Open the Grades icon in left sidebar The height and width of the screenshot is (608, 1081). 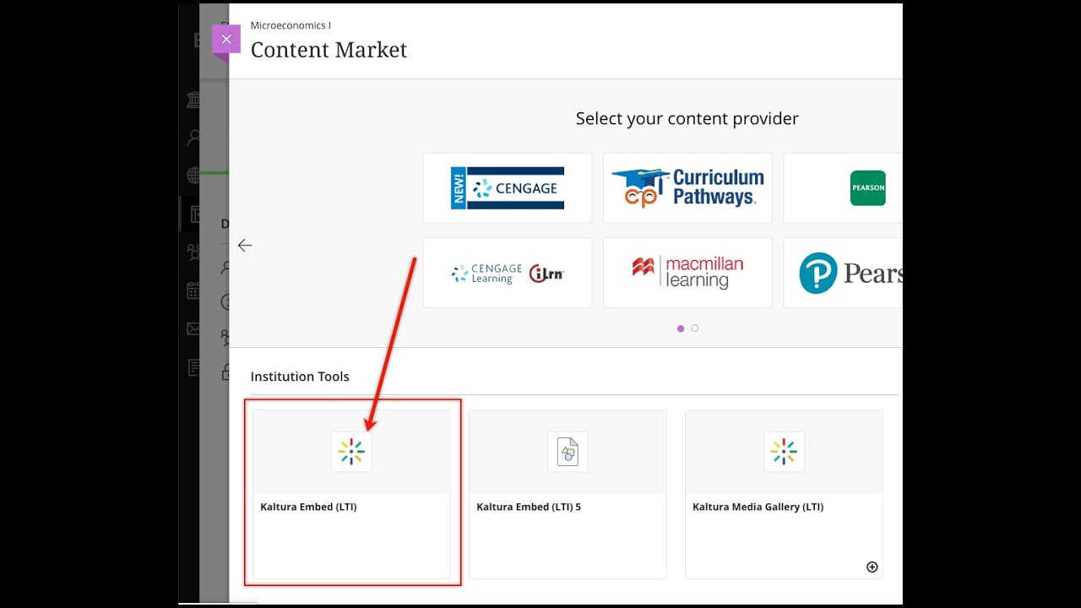[193, 367]
